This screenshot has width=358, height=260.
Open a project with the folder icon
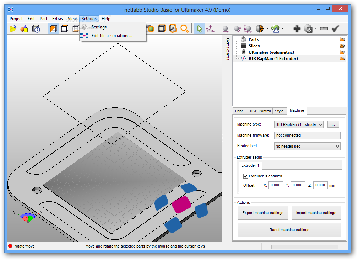pyautogui.click(x=13, y=29)
